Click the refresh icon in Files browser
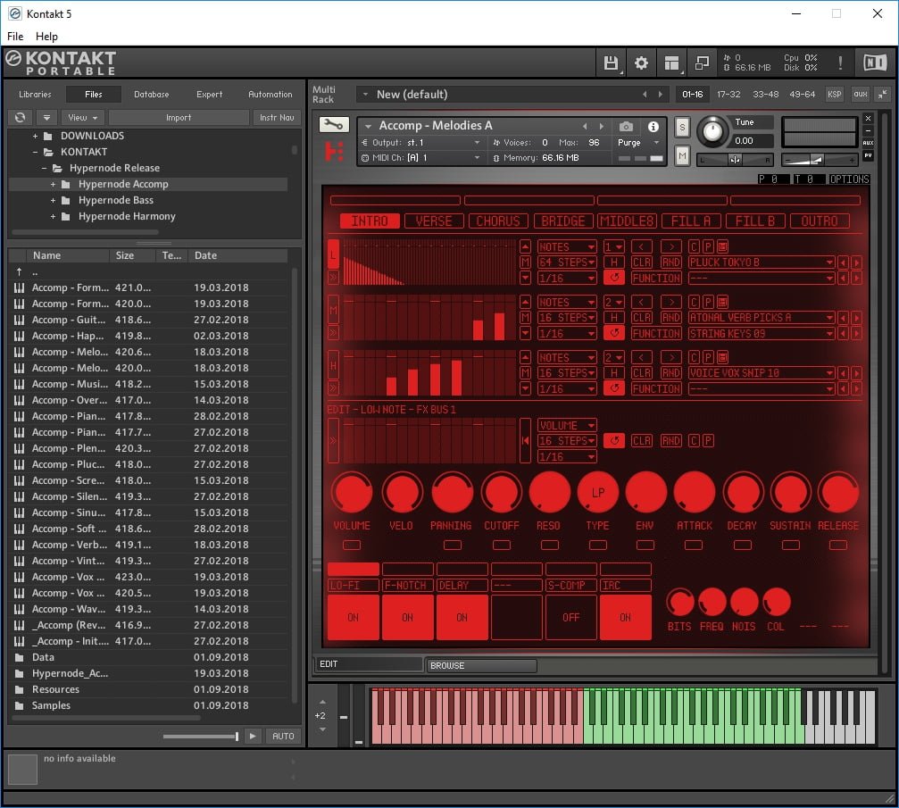The image size is (899, 808). pyautogui.click(x=20, y=117)
